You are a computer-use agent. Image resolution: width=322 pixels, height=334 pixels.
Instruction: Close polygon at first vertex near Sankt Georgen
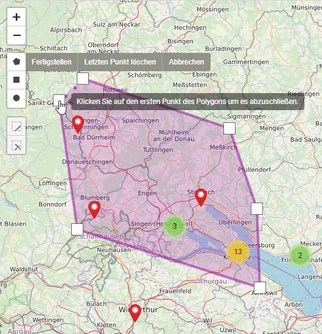(x=59, y=100)
